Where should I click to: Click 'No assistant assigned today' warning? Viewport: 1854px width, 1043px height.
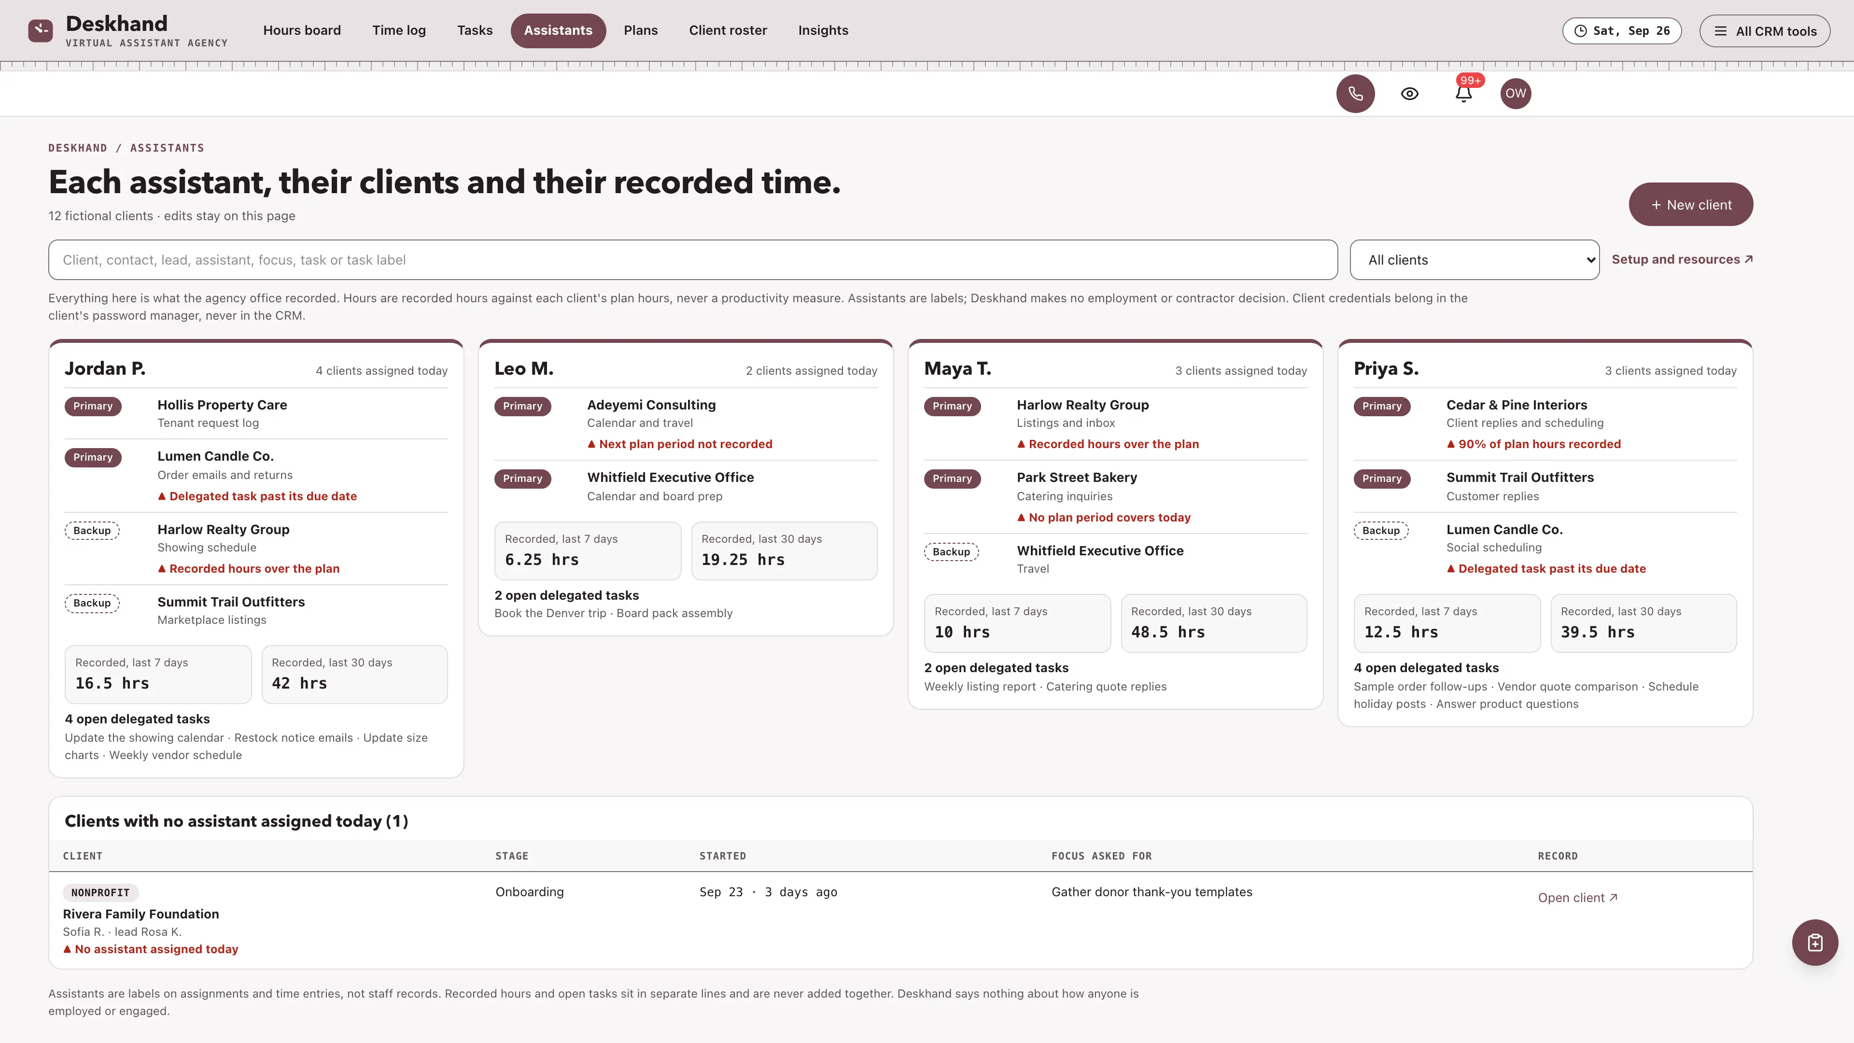tap(151, 949)
